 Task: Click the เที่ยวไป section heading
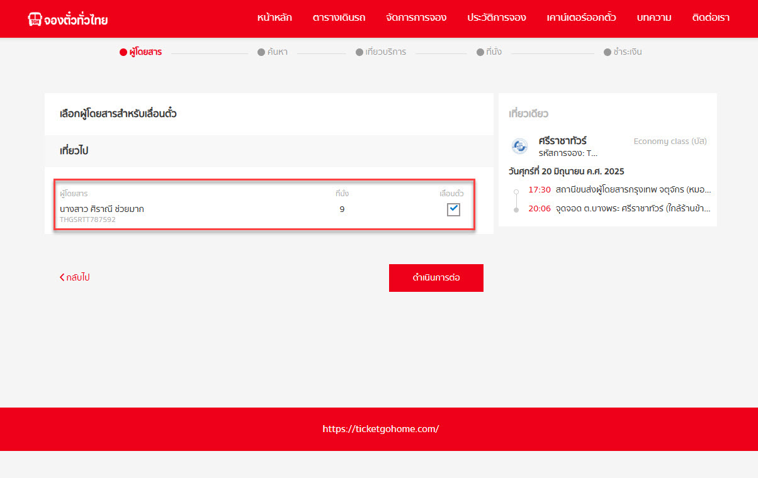(x=74, y=151)
